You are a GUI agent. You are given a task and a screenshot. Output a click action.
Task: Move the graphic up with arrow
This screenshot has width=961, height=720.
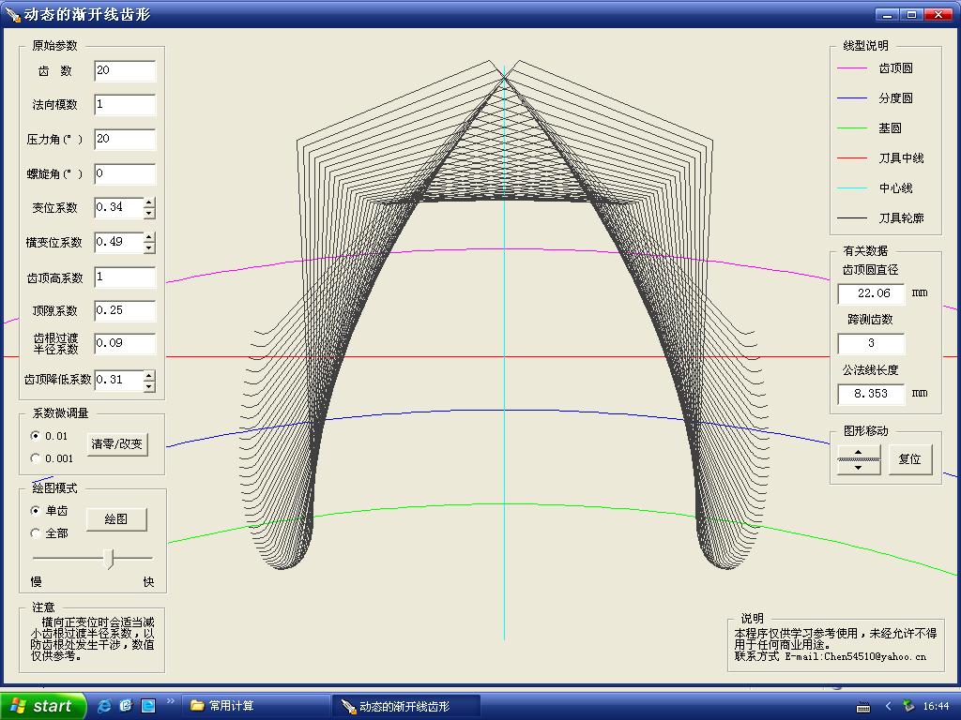(x=859, y=453)
